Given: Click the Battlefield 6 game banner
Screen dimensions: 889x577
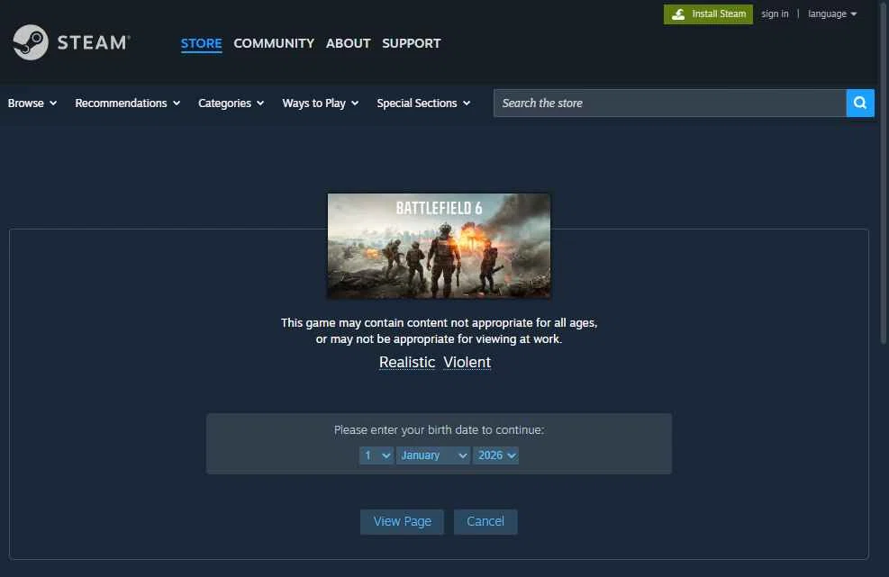Looking at the screenshot, I should pyautogui.click(x=439, y=246).
